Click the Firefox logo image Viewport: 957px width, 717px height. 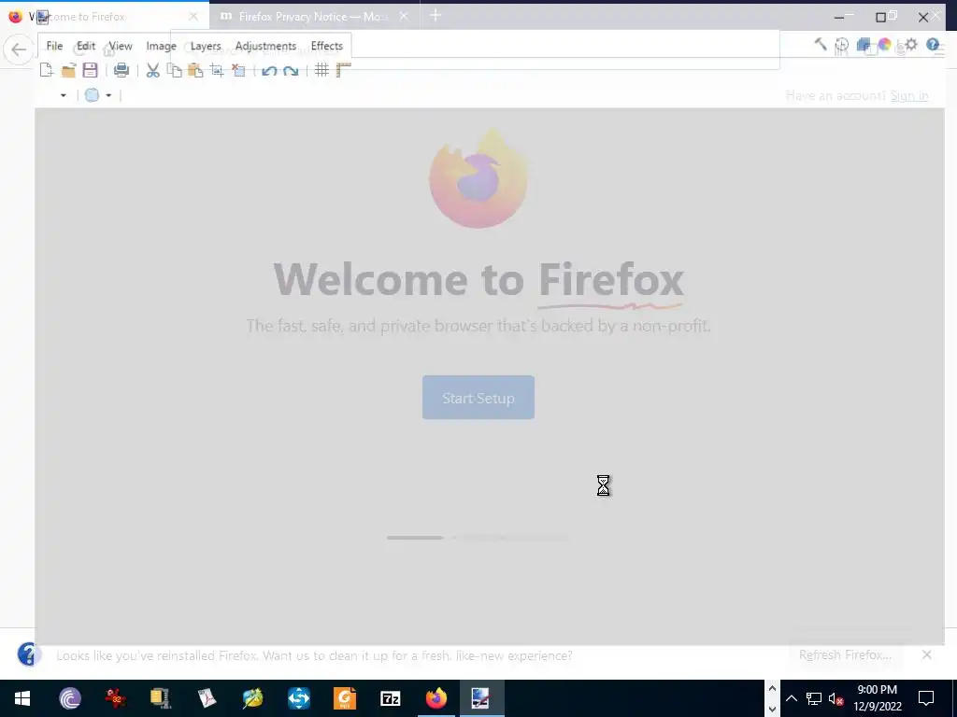(478, 178)
